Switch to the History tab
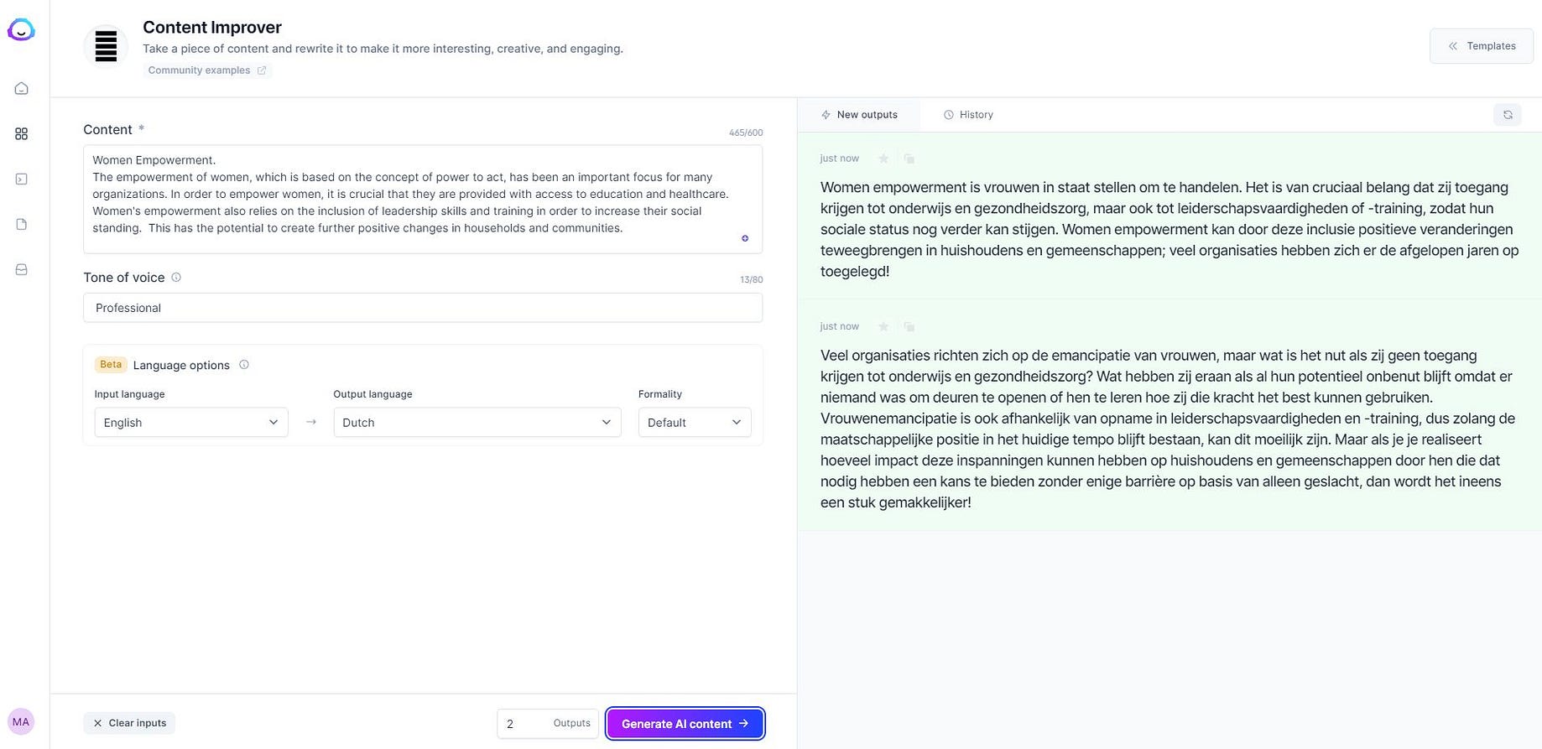 coord(968,115)
